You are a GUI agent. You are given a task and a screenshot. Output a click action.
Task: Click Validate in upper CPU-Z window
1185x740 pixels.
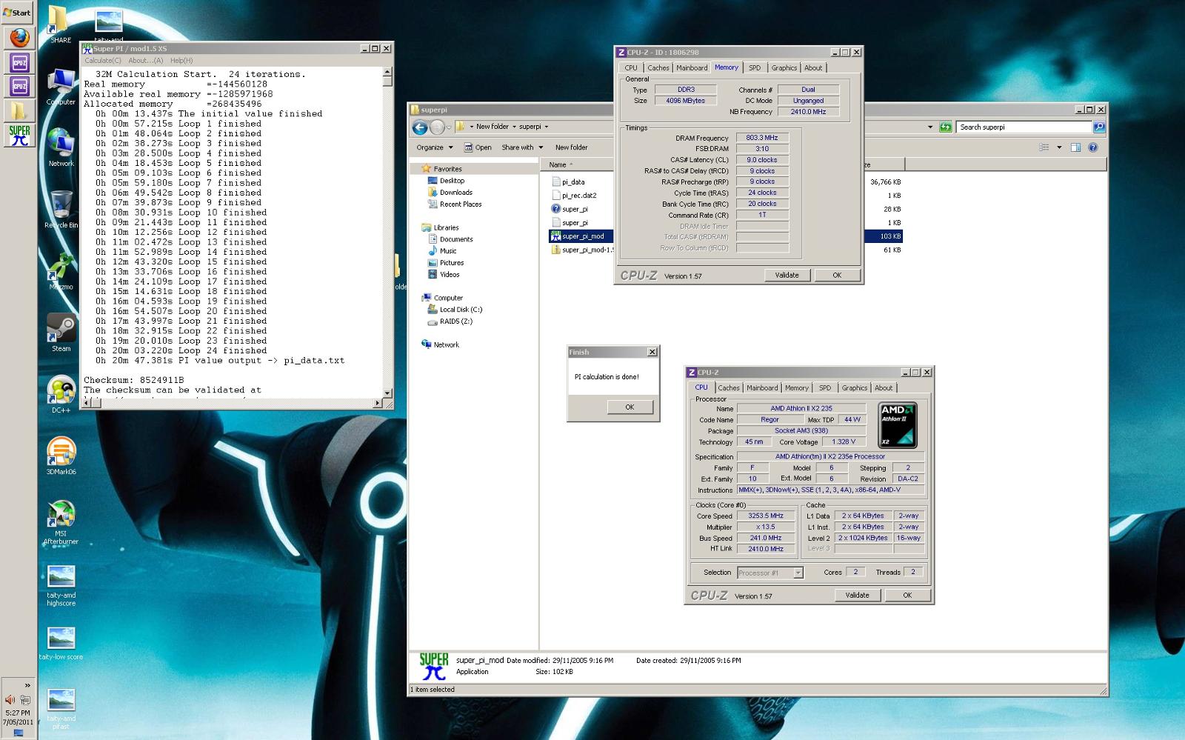tap(787, 275)
